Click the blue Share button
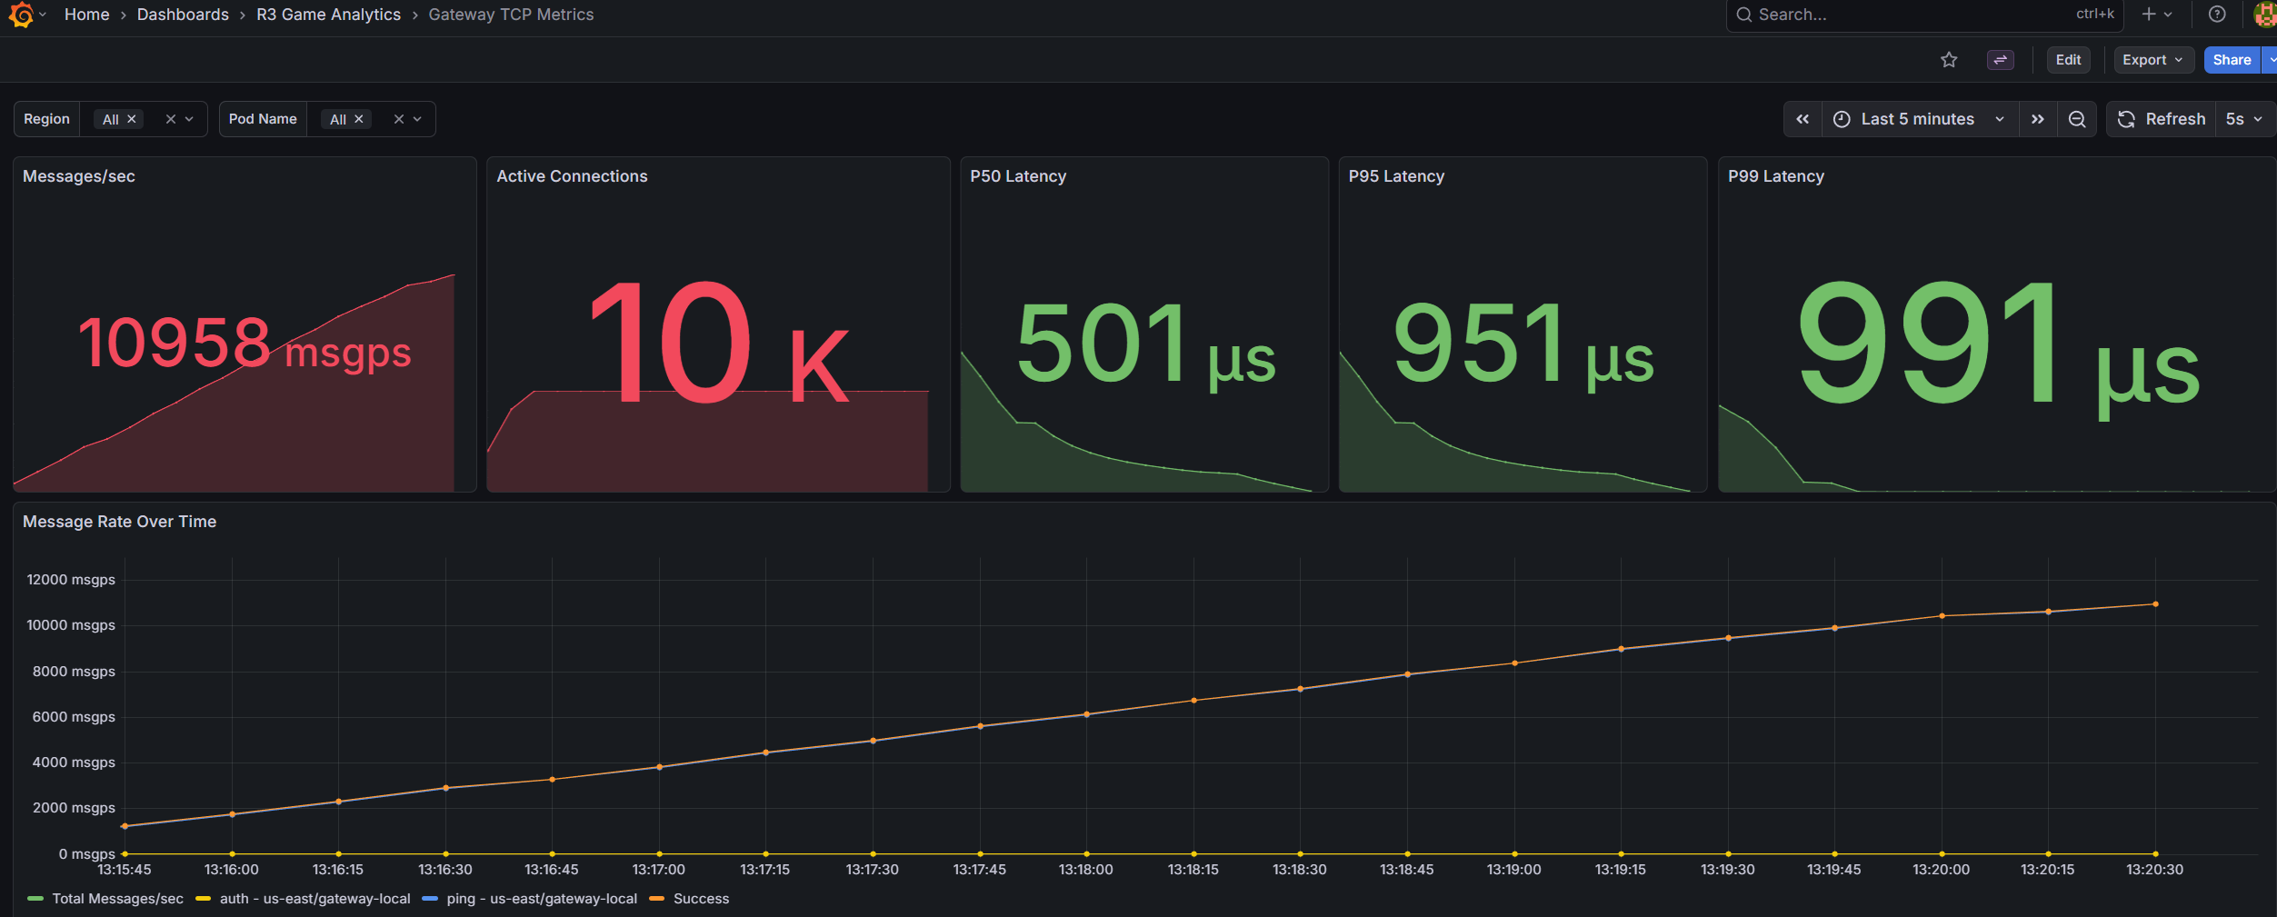This screenshot has height=917, width=2277. click(x=2231, y=60)
